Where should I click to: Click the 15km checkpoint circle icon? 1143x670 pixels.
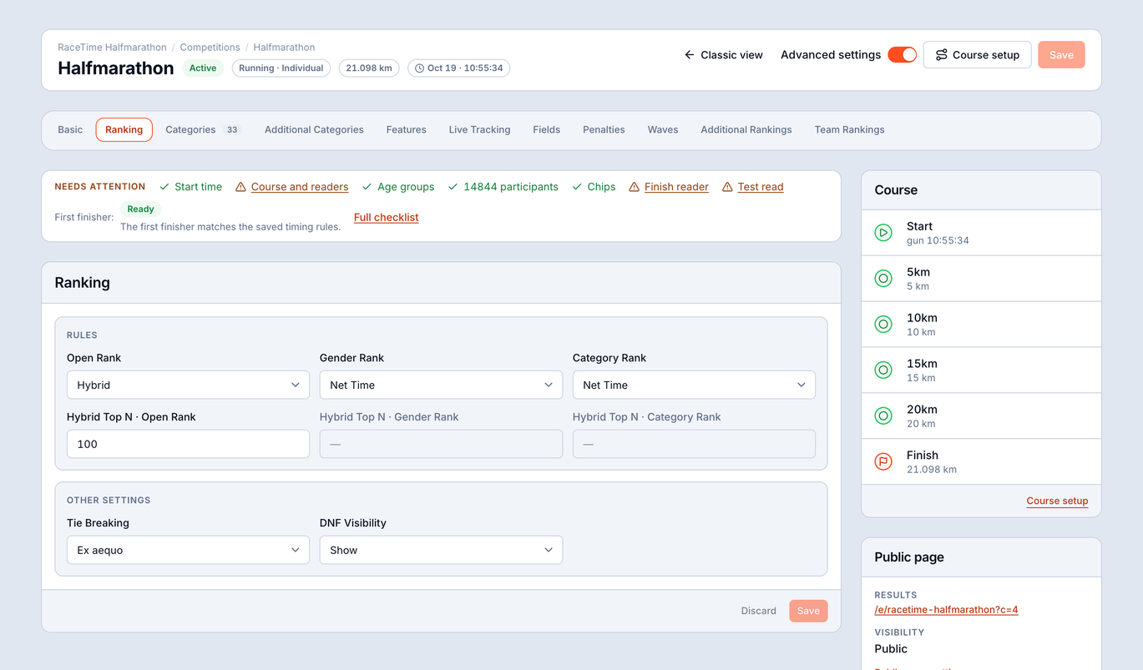[883, 370]
